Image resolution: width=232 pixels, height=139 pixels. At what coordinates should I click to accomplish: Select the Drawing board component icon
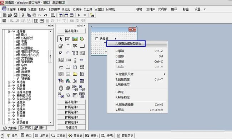pyautogui.click(x=61, y=46)
